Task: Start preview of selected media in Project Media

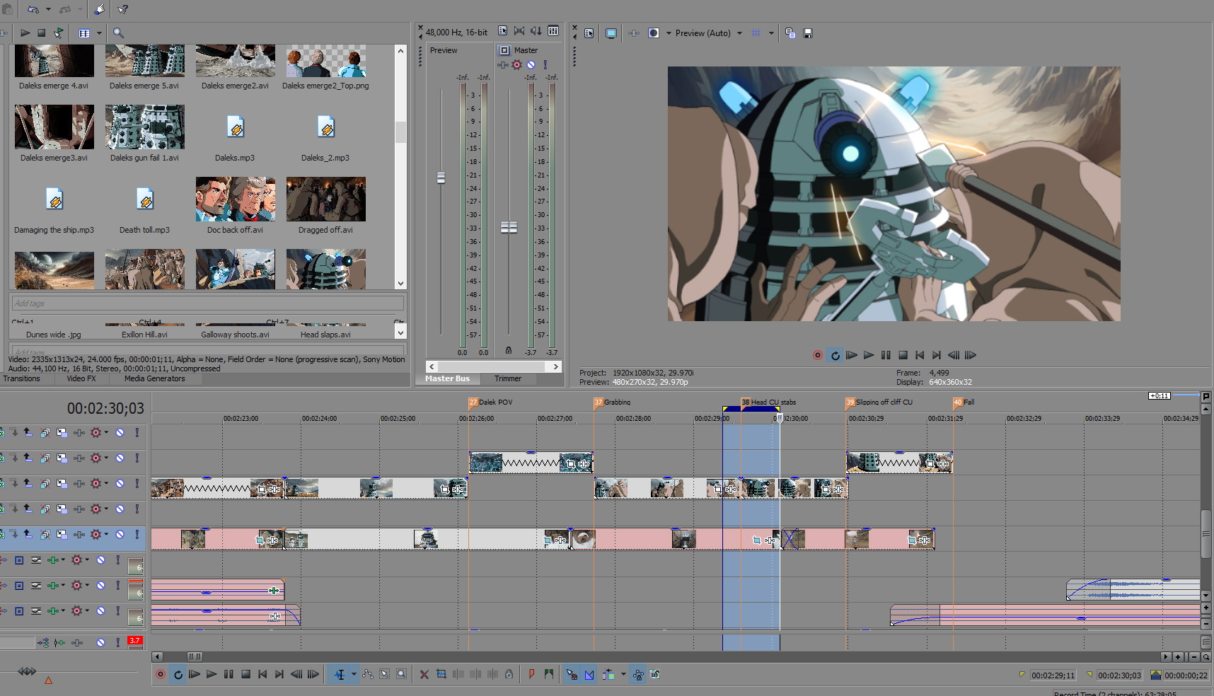Action: pos(25,33)
